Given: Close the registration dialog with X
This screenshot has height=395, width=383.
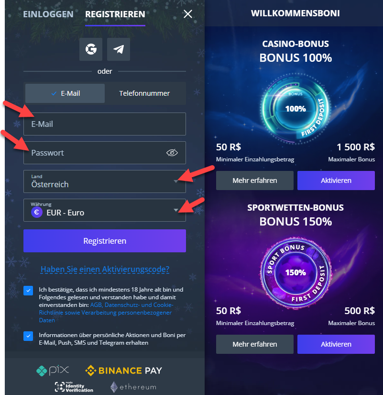Looking at the screenshot, I should [188, 14].
